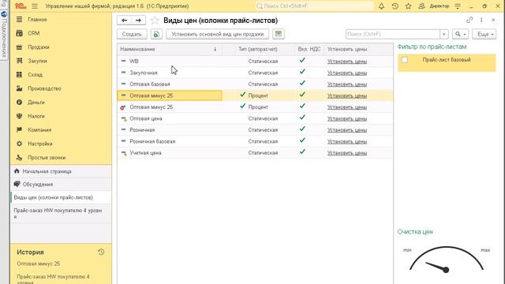Click Налоги section icon
This screenshot has width=505, height=284.
coord(19,116)
